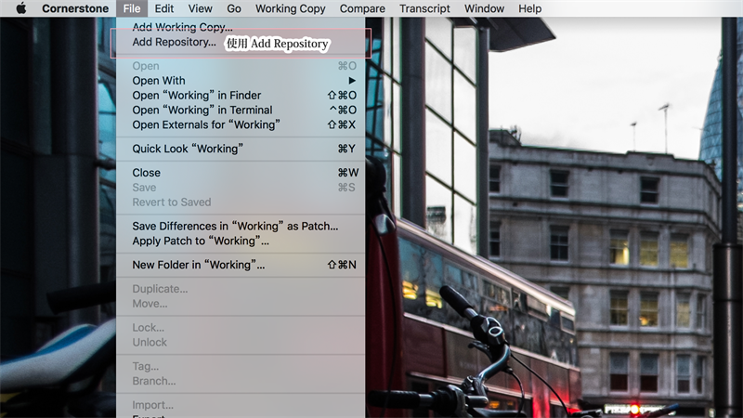Image resolution: width=743 pixels, height=418 pixels.
Task: Select Close from the File menu
Action: point(147,173)
